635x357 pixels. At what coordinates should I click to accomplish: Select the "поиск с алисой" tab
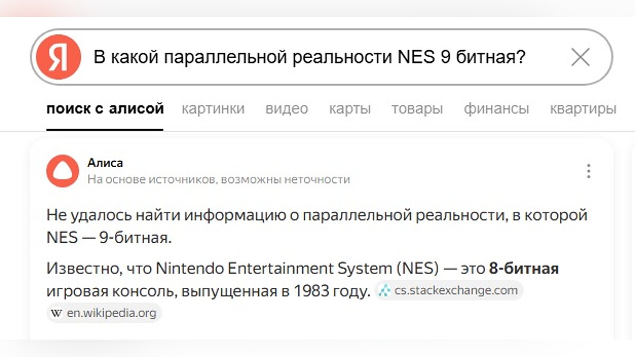click(x=105, y=109)
